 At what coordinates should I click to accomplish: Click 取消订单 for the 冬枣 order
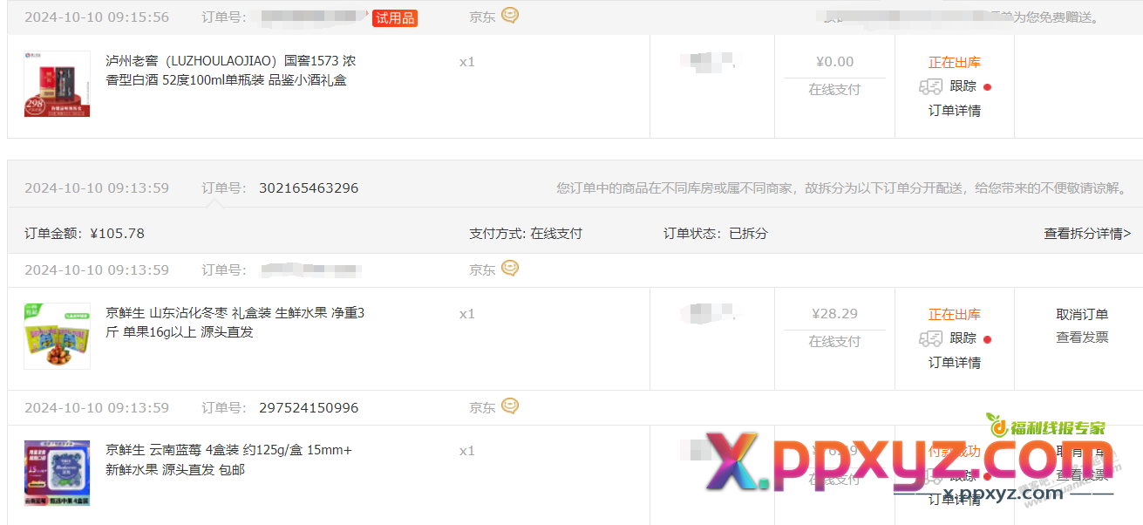(x=1082, y=315)
